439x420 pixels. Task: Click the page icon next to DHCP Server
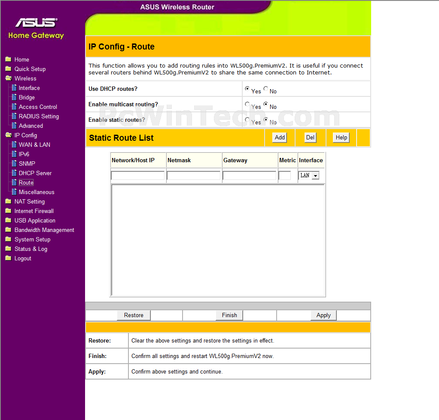pos(14,173)
